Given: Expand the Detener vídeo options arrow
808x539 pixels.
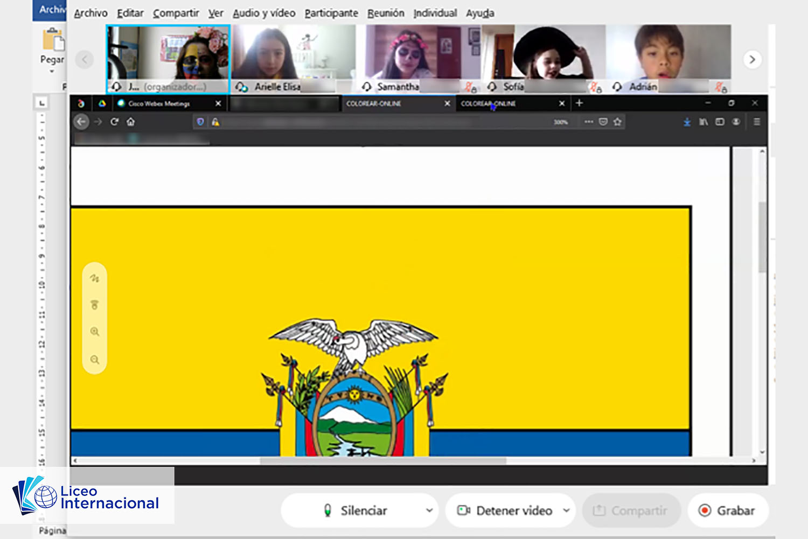Looking at the screenshot, I should coord(566,510).
